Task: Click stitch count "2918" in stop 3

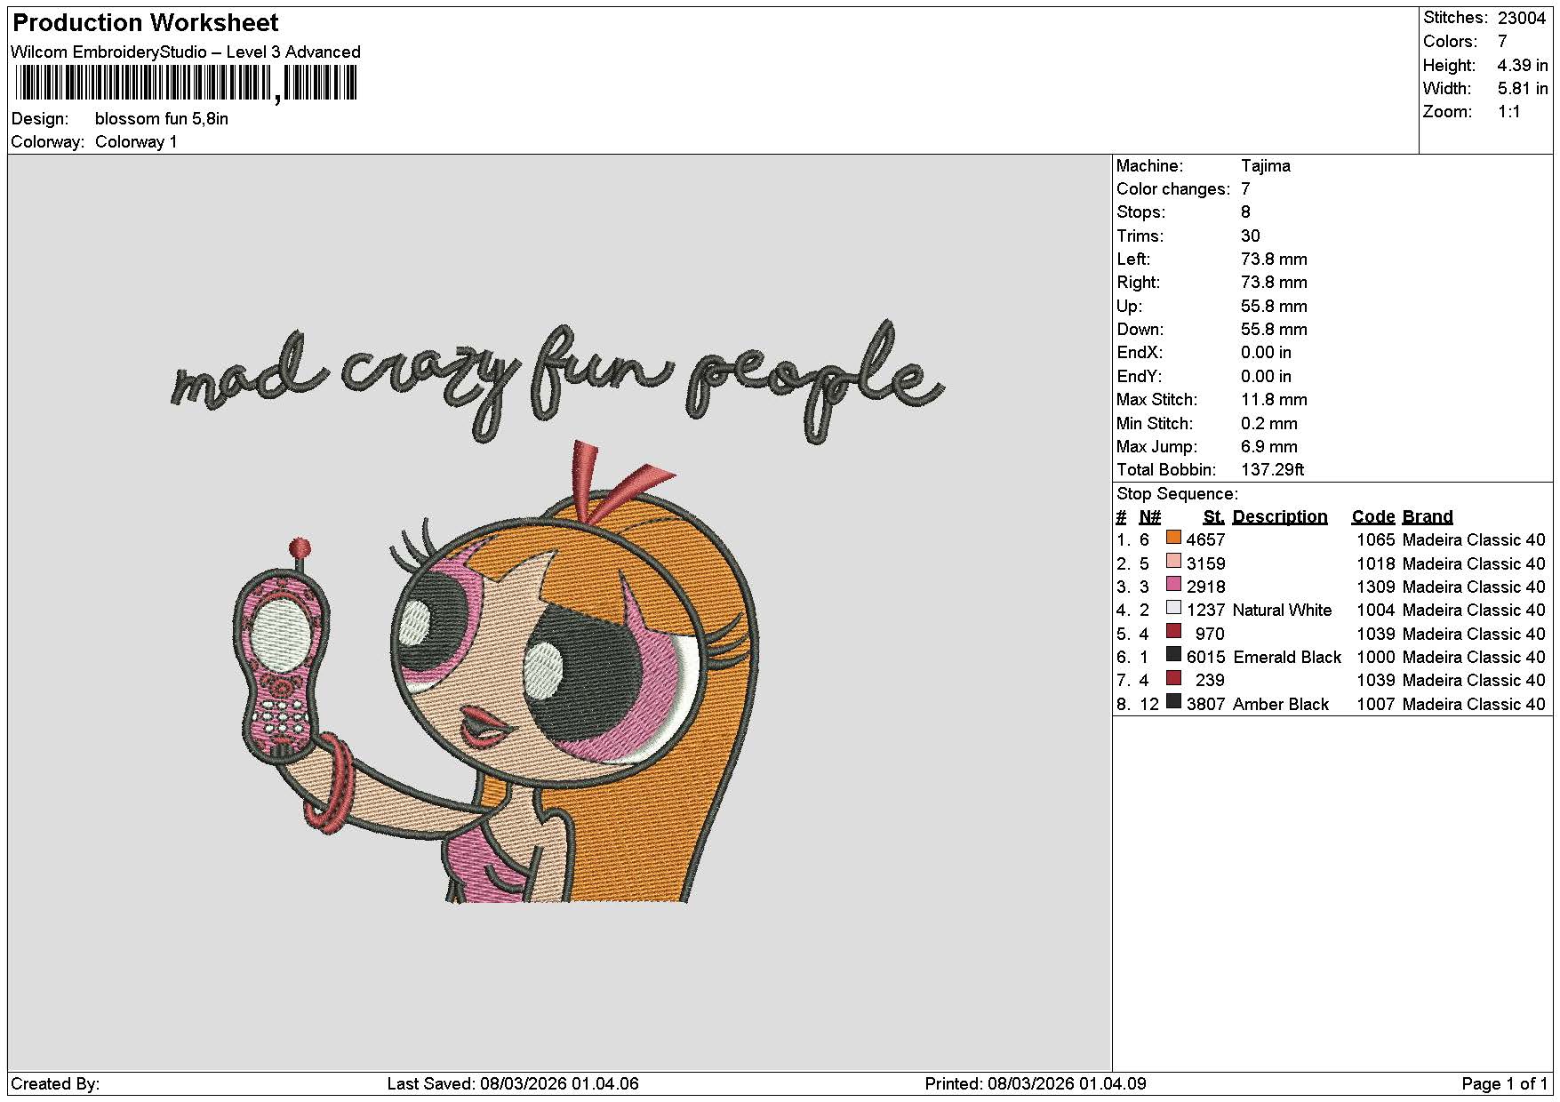Action: pos(1205,587)
